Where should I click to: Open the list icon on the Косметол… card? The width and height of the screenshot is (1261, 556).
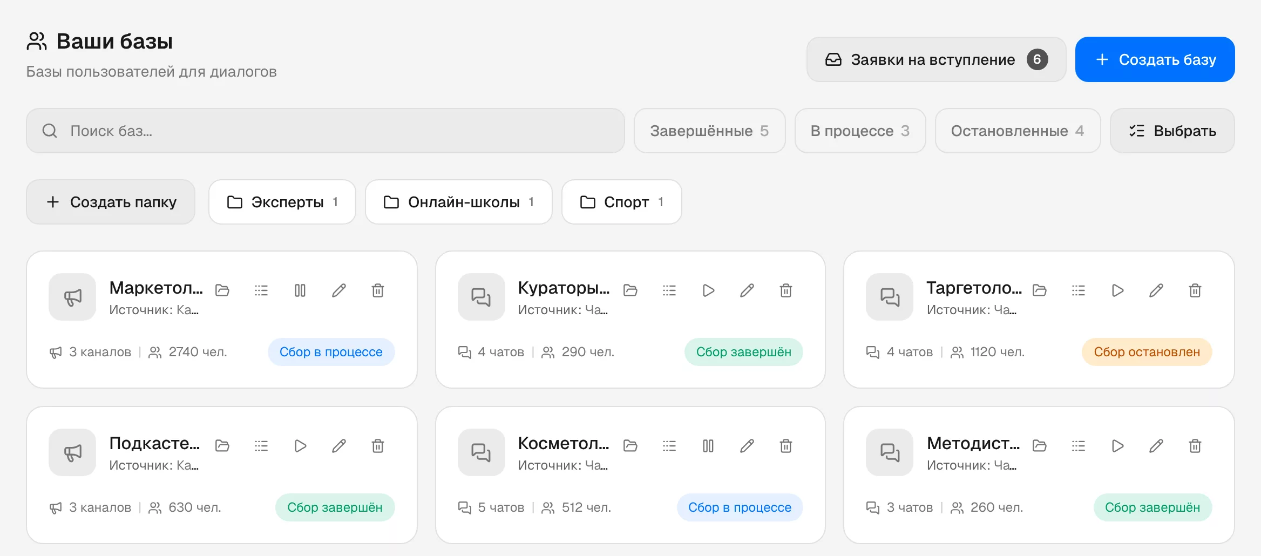click(669, 446)
